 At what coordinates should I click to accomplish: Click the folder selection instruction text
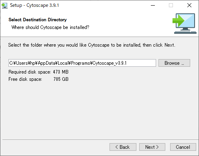pyautogui.click(x=91, y=45)
